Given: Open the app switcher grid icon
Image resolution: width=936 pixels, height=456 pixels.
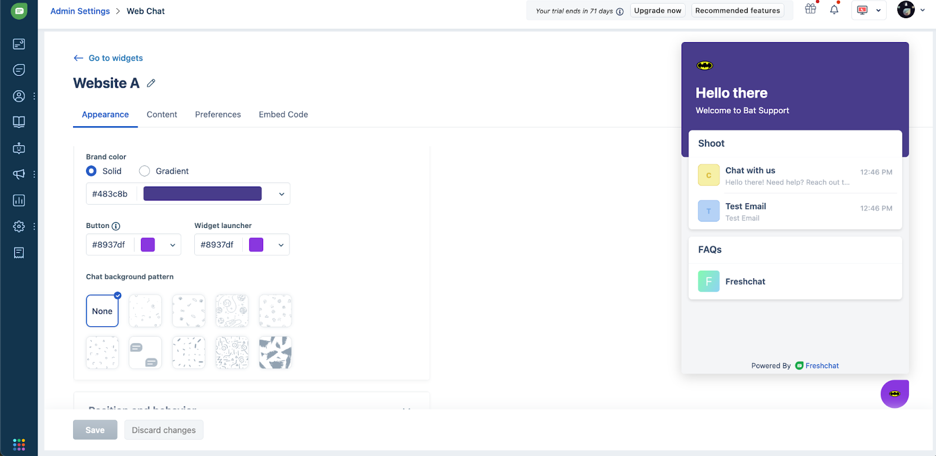Looking at the screenshot, I should point(19,444).
